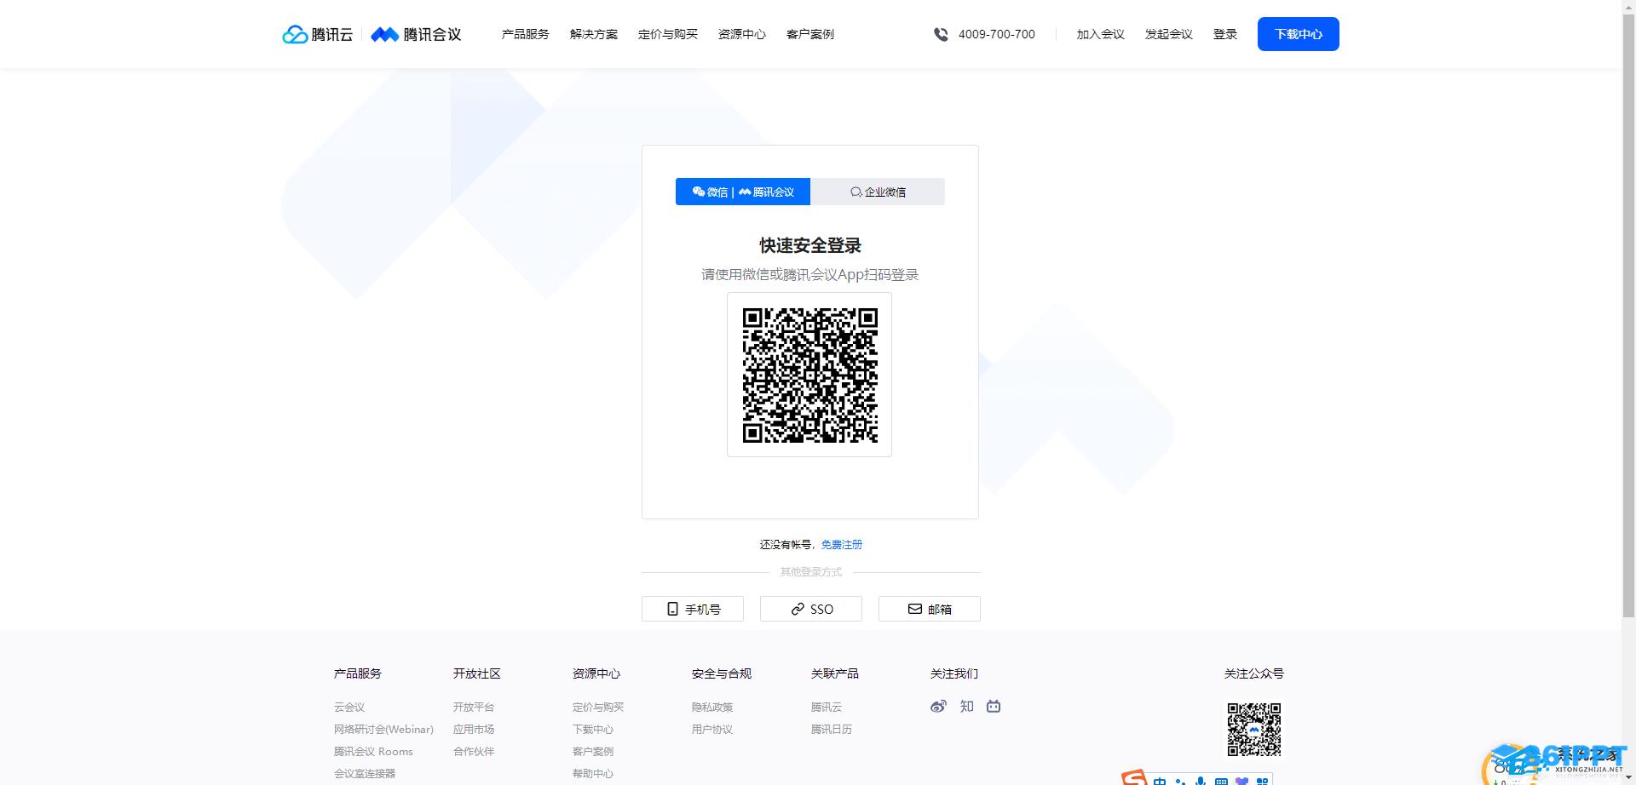1636x785 pixels.
Task: Click the Tencent Meeting logo
Action: click(416, 34)
